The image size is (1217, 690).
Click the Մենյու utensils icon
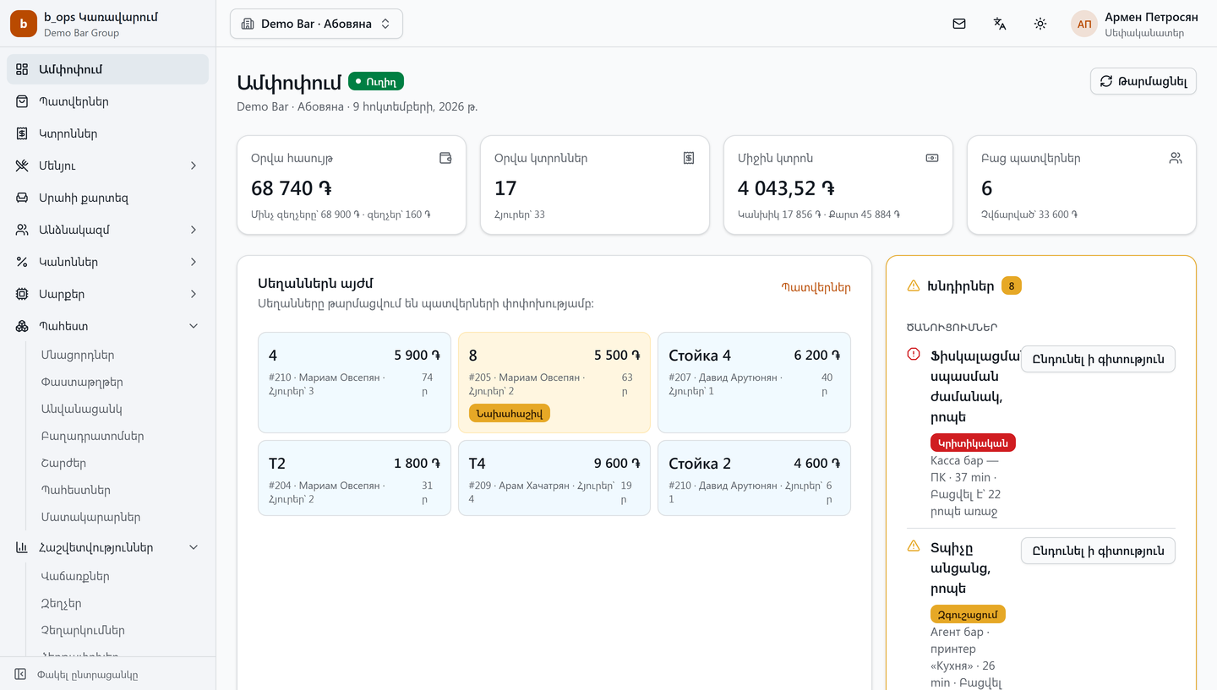pyautogui.click(x=22, y=166)
